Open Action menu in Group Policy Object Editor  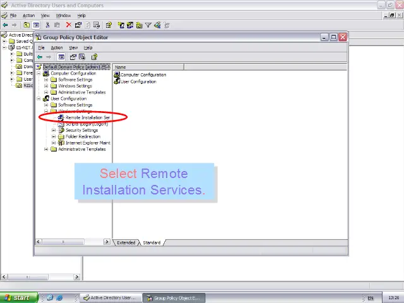click(57, 48)
